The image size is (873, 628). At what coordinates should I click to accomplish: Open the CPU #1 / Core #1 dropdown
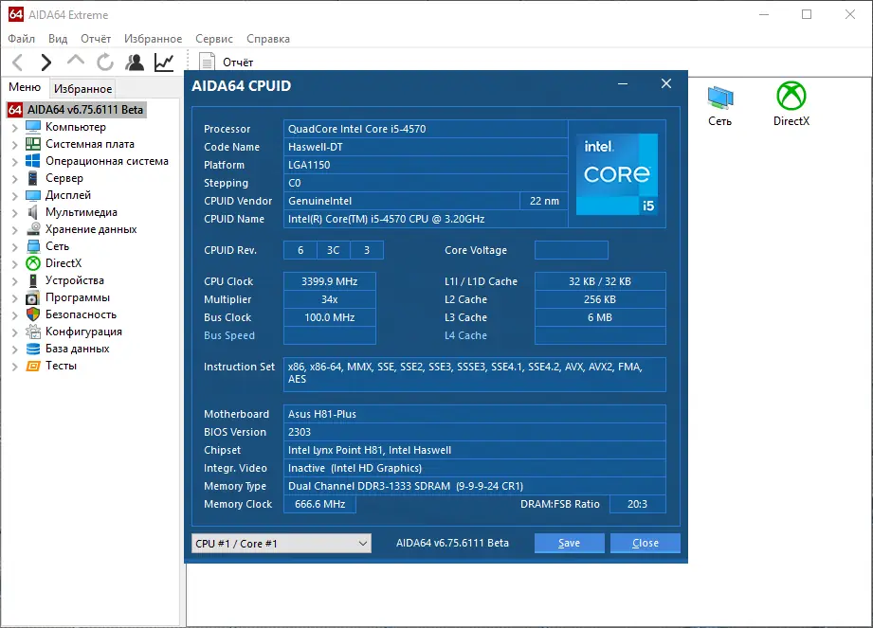[x=282, y=544]
